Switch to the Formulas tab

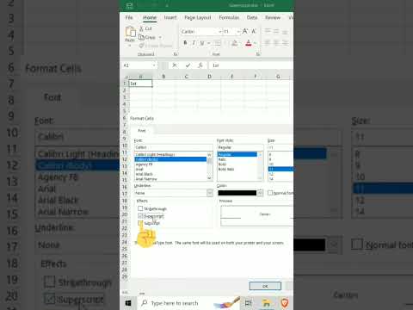point(229,18)
